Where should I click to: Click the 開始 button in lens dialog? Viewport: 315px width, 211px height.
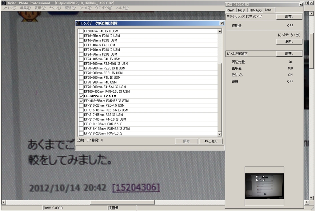(x=186, y=141)
